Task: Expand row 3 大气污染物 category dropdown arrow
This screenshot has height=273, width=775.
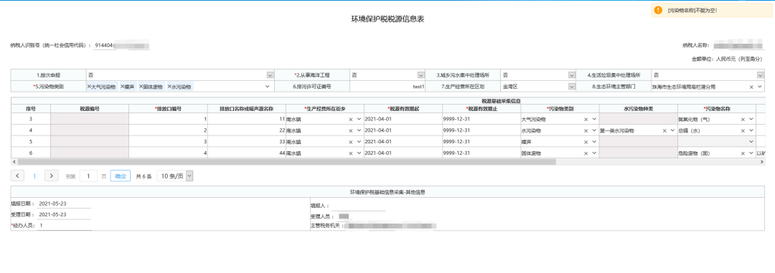Action: point(595,120)
